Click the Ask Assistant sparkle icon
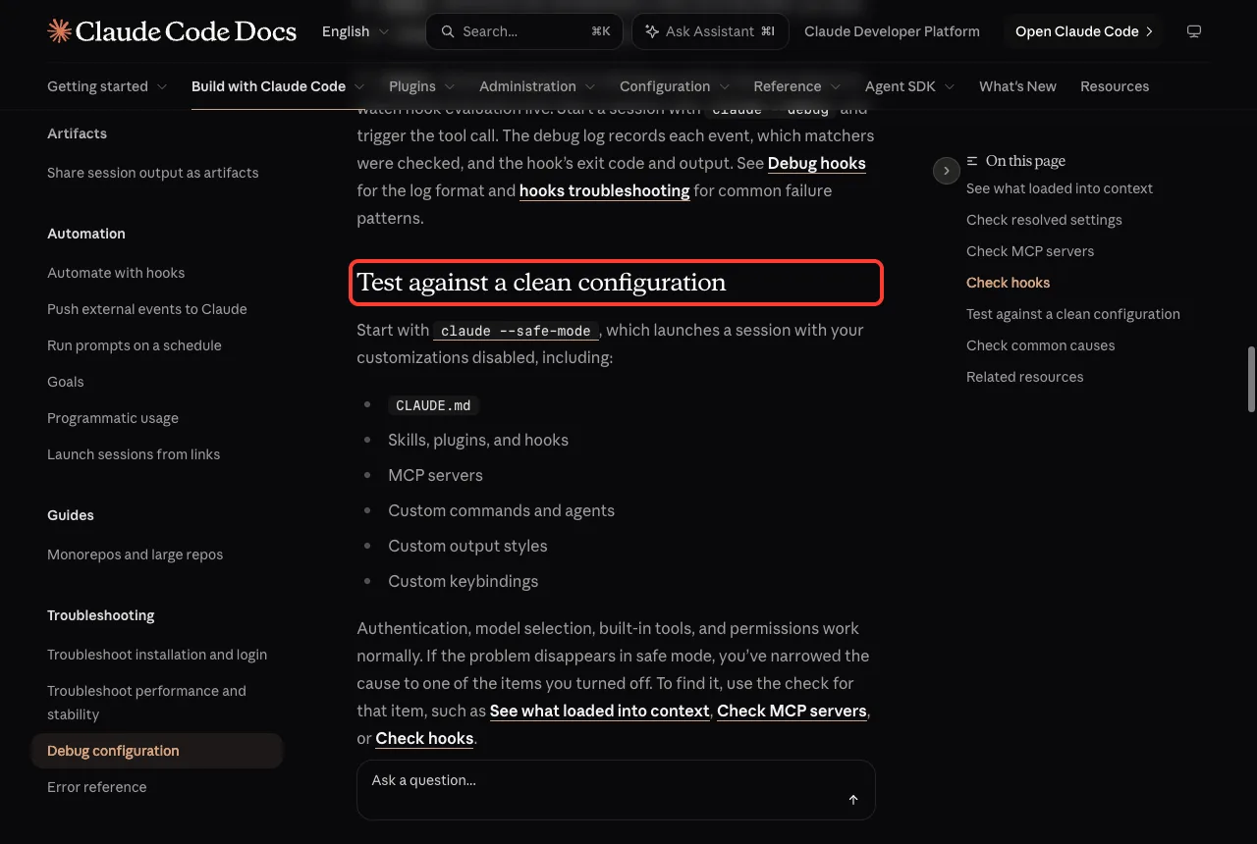This screenshot has height=844, width=1257. (651, 31)
